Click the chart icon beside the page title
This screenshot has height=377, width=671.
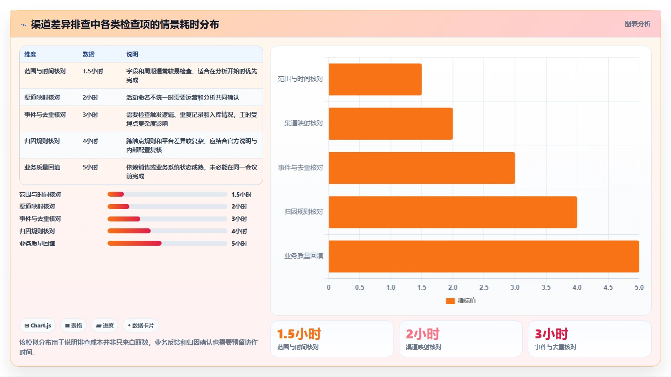point(24,25)
